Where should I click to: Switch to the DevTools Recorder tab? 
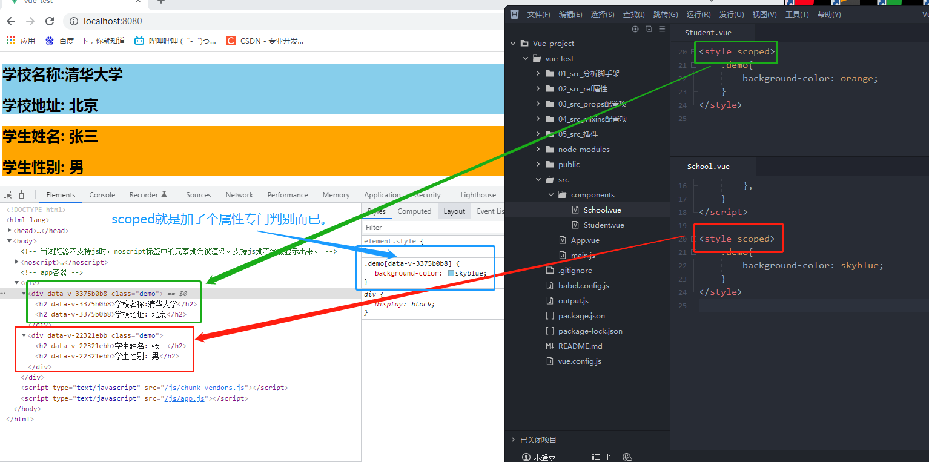148,195
